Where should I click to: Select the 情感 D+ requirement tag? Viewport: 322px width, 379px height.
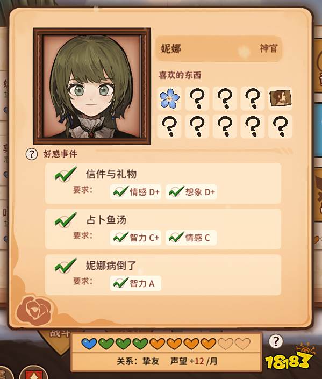(135, 192)
